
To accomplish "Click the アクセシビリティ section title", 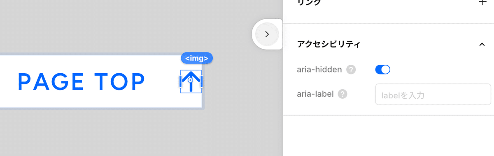I will pyautogui.click(x=329, y=44).
